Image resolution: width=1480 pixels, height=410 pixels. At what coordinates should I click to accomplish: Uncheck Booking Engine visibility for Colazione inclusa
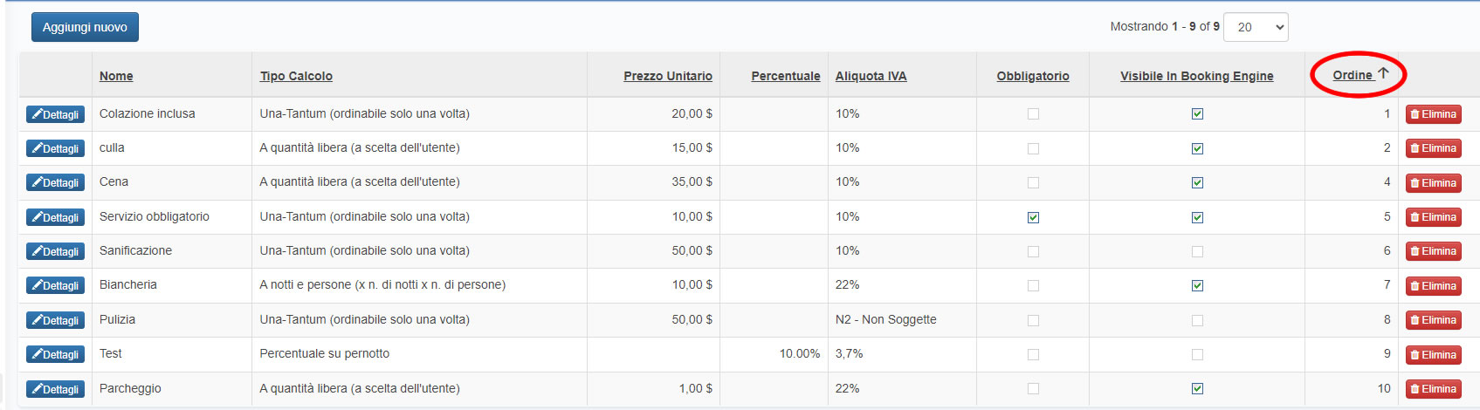tap(1197, 114)
